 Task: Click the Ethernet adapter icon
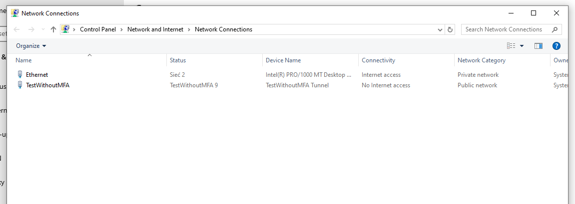(x=20, y=74)
